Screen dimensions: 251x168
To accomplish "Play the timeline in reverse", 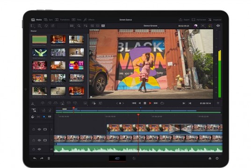I will coord(140,103).
